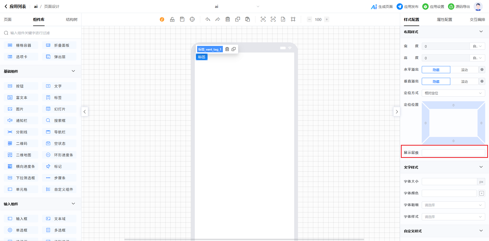
Task: Click the redo arrow icon
Action: pyautogui.click(x=218, y=19)
